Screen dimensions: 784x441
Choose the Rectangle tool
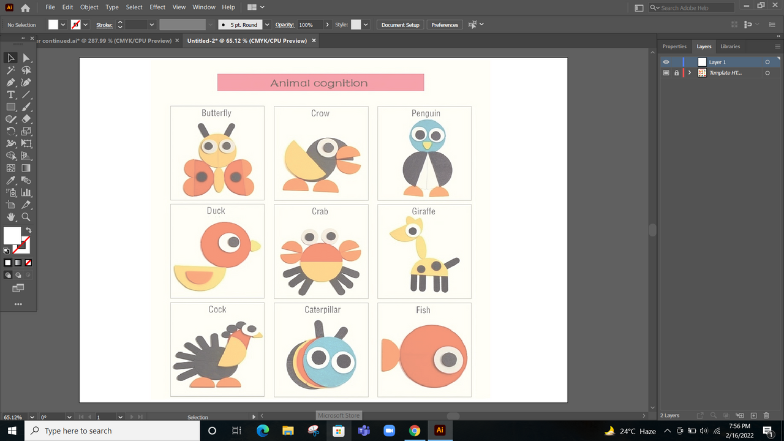(x=11, y=107)
